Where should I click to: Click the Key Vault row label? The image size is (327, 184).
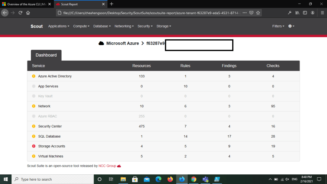pyautogui.click(x=45, y=96)
